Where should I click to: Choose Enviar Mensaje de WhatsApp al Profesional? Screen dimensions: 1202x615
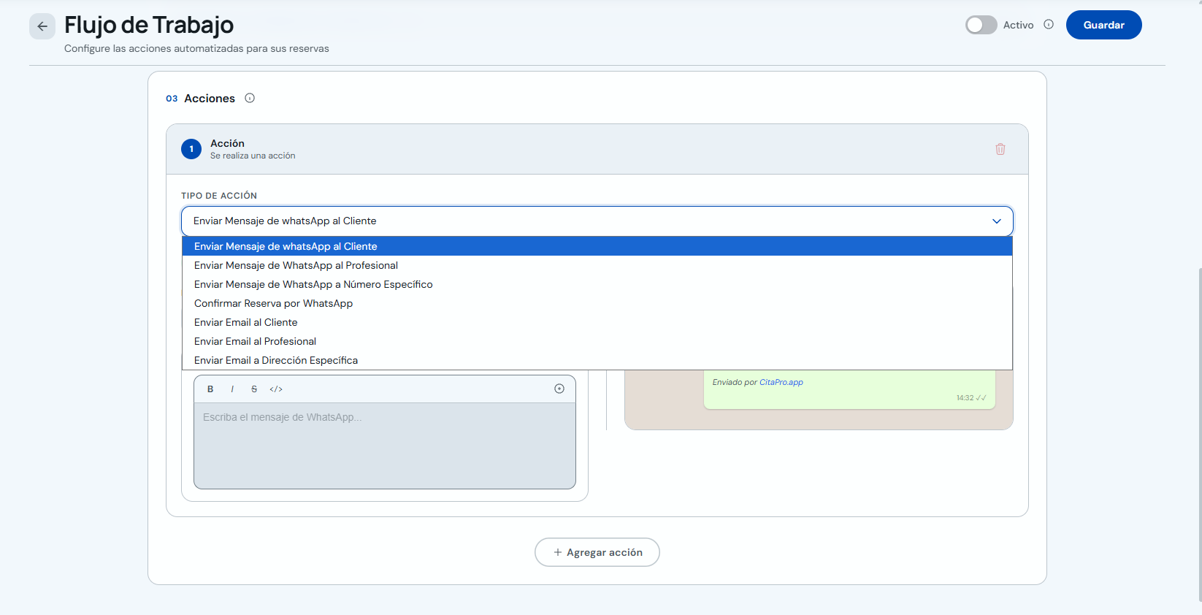[x=597, y=265]
